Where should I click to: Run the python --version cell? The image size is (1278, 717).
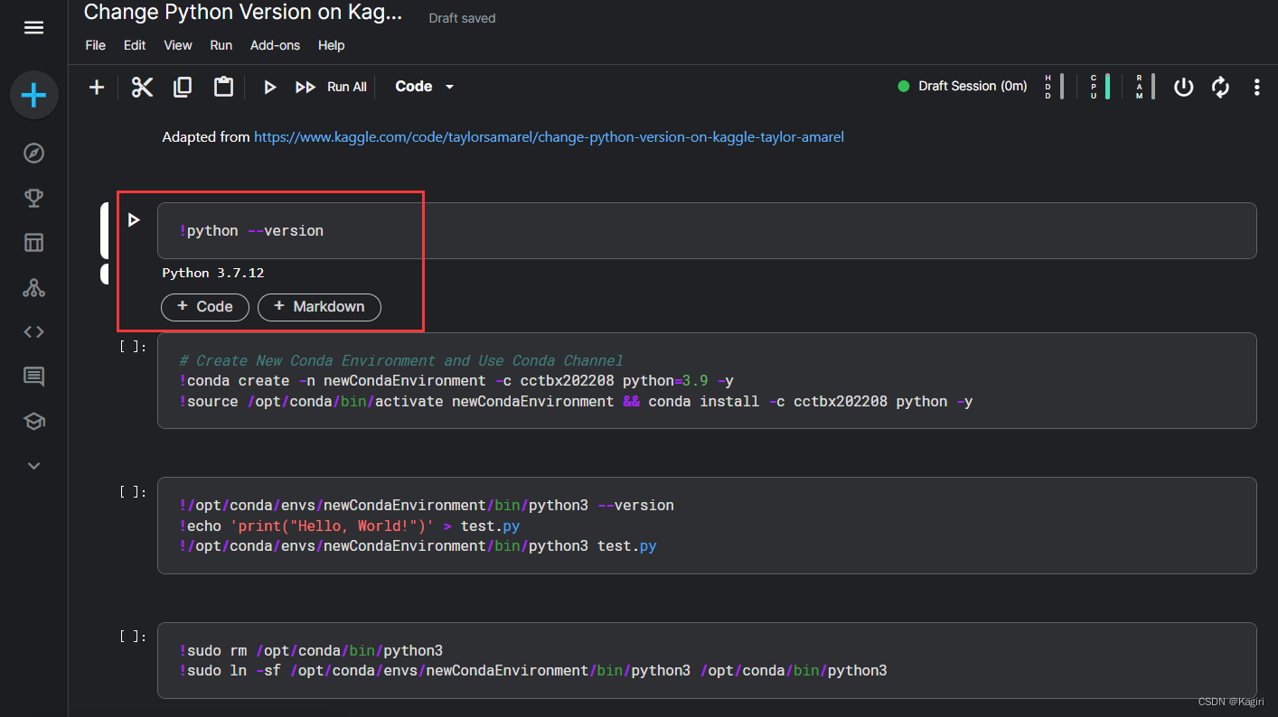point(134,219)
